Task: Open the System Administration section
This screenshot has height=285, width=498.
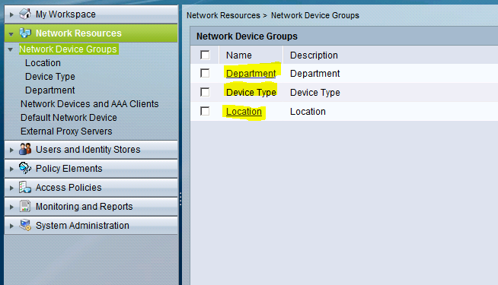Action: [91, 226]
